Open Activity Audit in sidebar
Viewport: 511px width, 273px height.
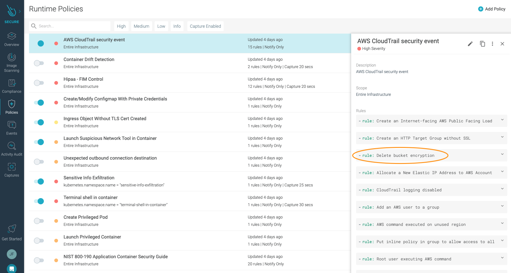12,149
